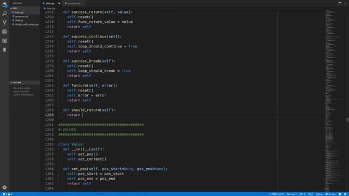Viewport: 349px width, 196px height.
Task: Click line number 1283 in gutter
Action: click(49, 85)
